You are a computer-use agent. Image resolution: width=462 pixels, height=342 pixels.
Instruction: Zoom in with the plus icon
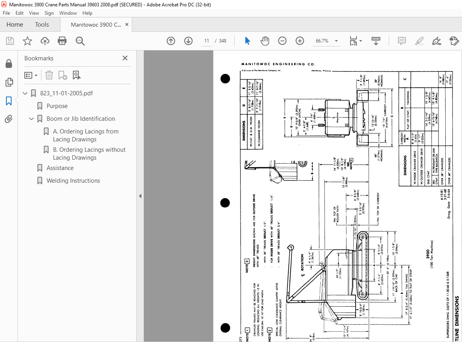tap(300, 41)
